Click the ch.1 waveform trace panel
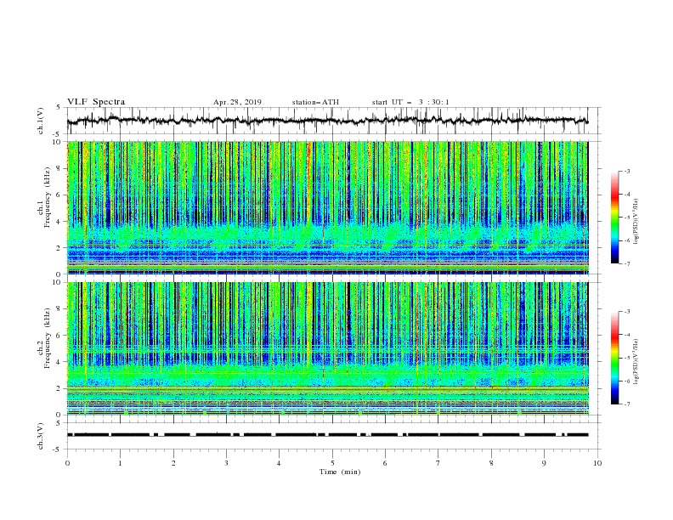673x520 pixels. (334, 121)
